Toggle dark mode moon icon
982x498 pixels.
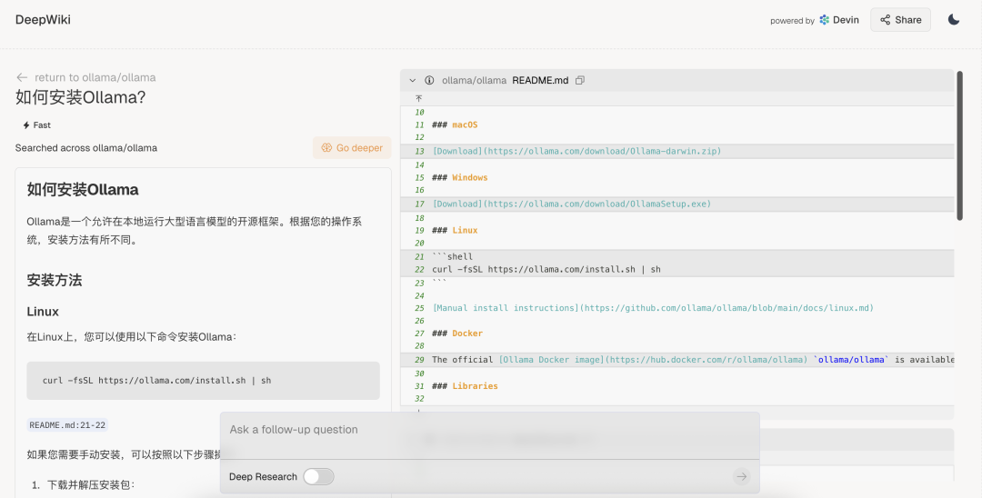pos(953,20)
